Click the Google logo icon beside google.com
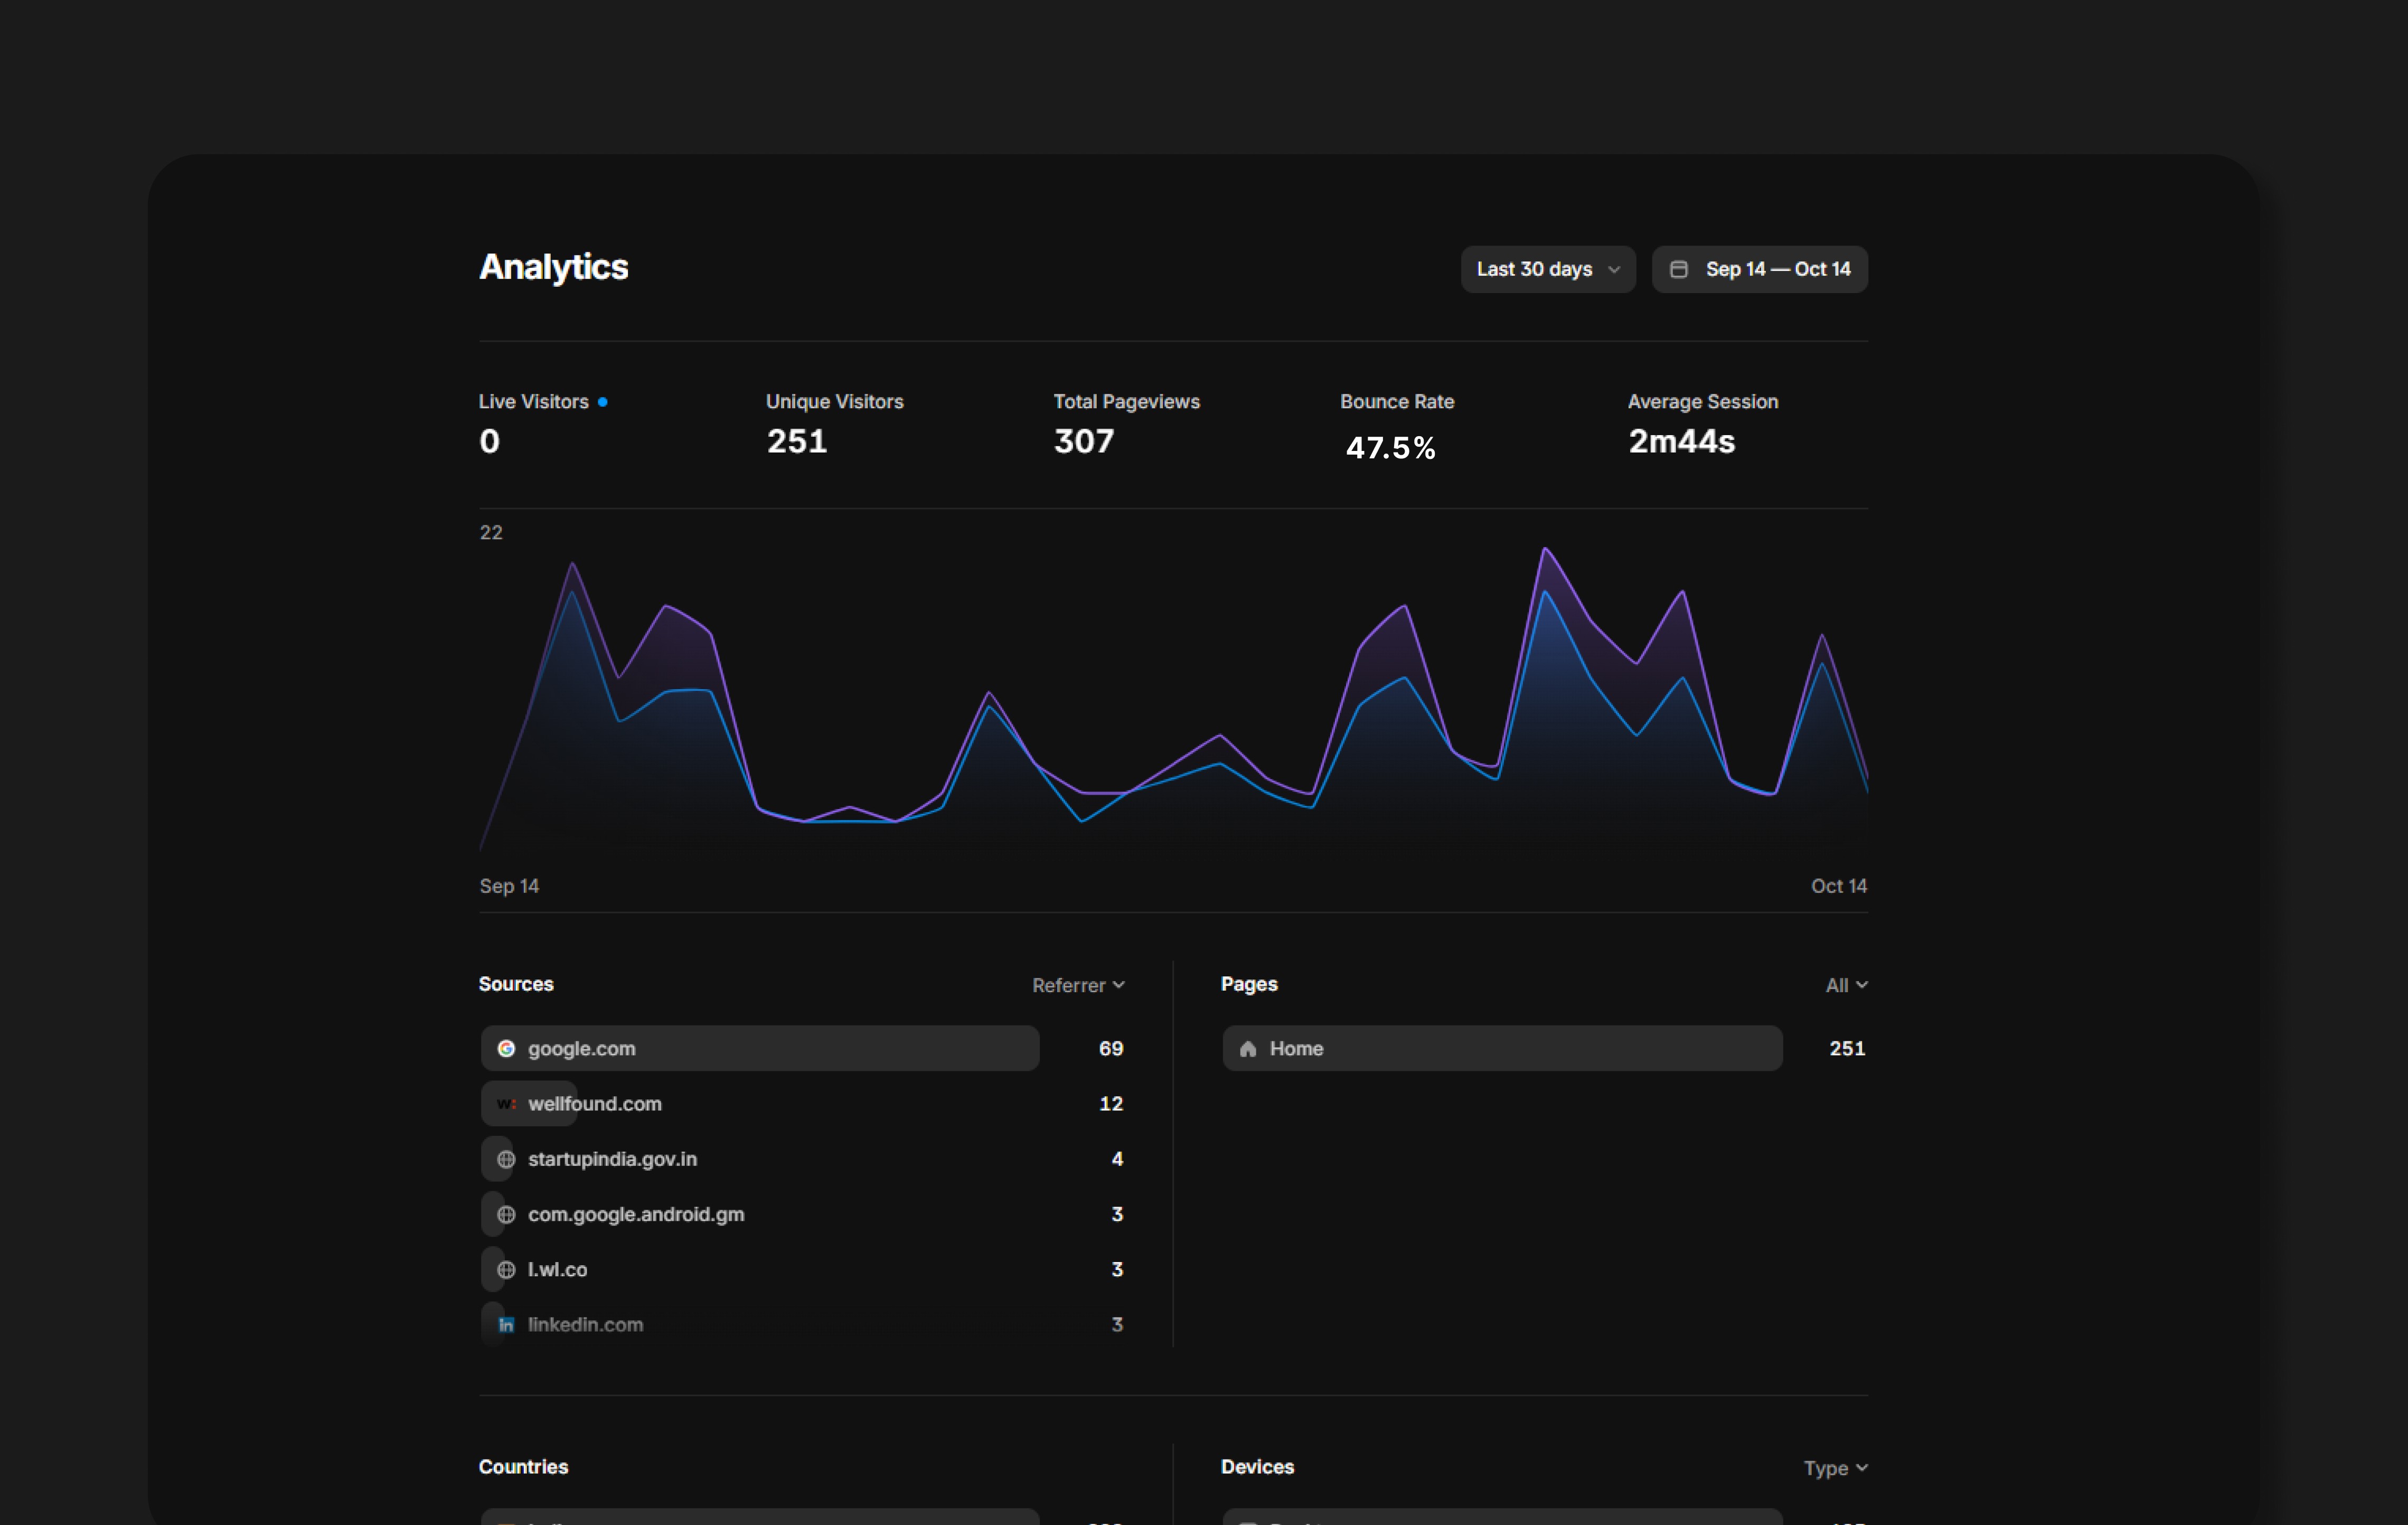 [x=506, y=1048]
